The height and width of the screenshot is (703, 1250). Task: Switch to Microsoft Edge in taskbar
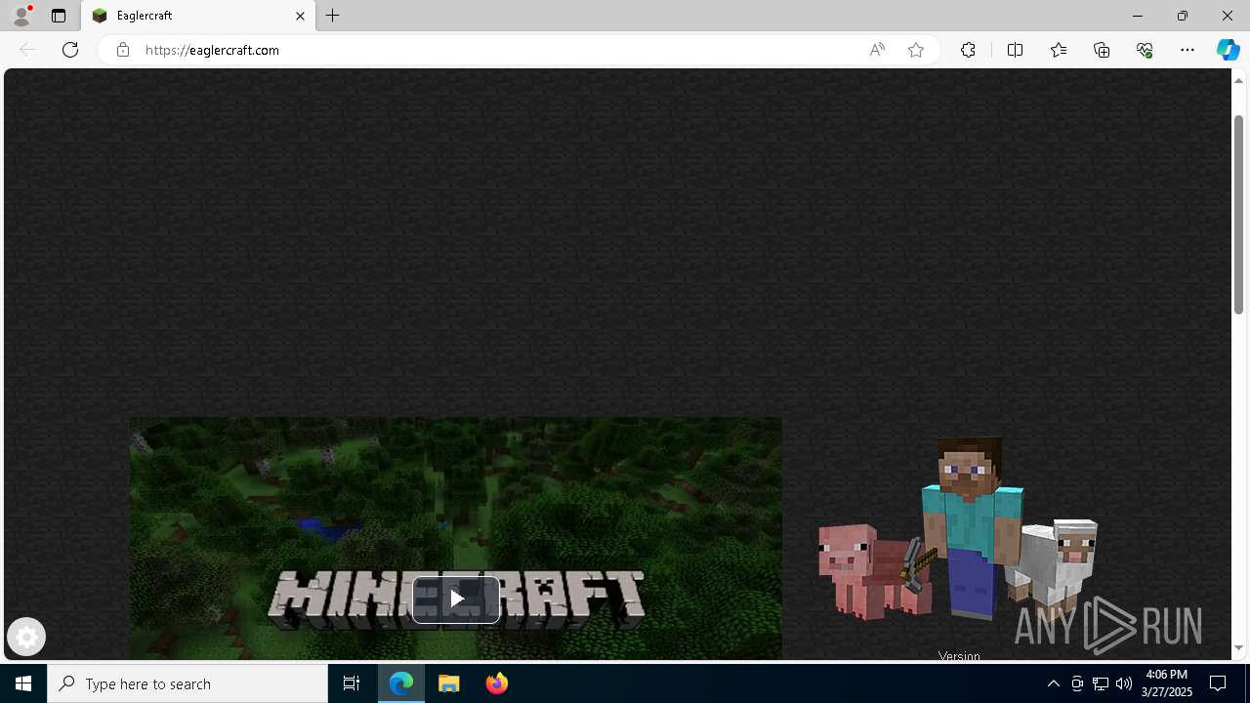[x=401, y=683]
